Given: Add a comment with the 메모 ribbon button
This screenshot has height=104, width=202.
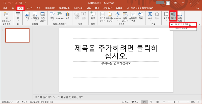Looking at the screenshot, I should [93, 15].
